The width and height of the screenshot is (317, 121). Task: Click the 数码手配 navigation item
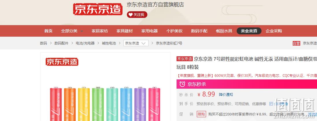(199, 31)
